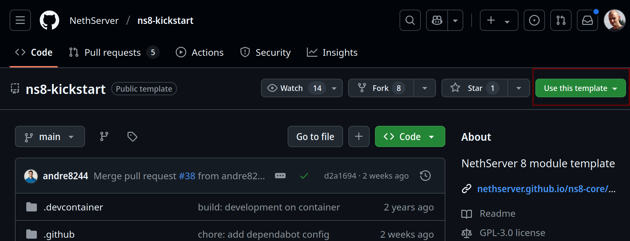630x241 pixels.
Task: Show checks via green checkmark
Action: pos(304,176)
